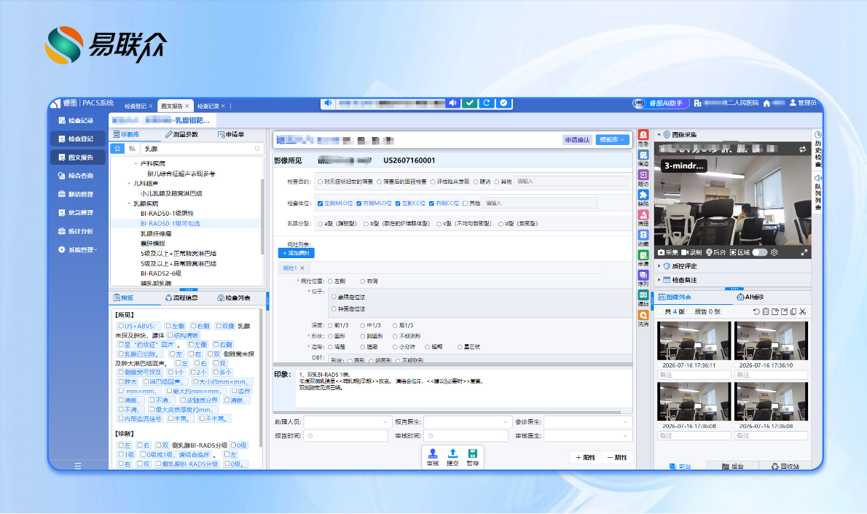Select 乳腺纤维瘤 template in tree
Screen dimensions: 867x514
(156, 233)
